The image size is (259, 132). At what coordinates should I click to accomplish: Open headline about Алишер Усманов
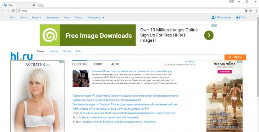[111, 109]
